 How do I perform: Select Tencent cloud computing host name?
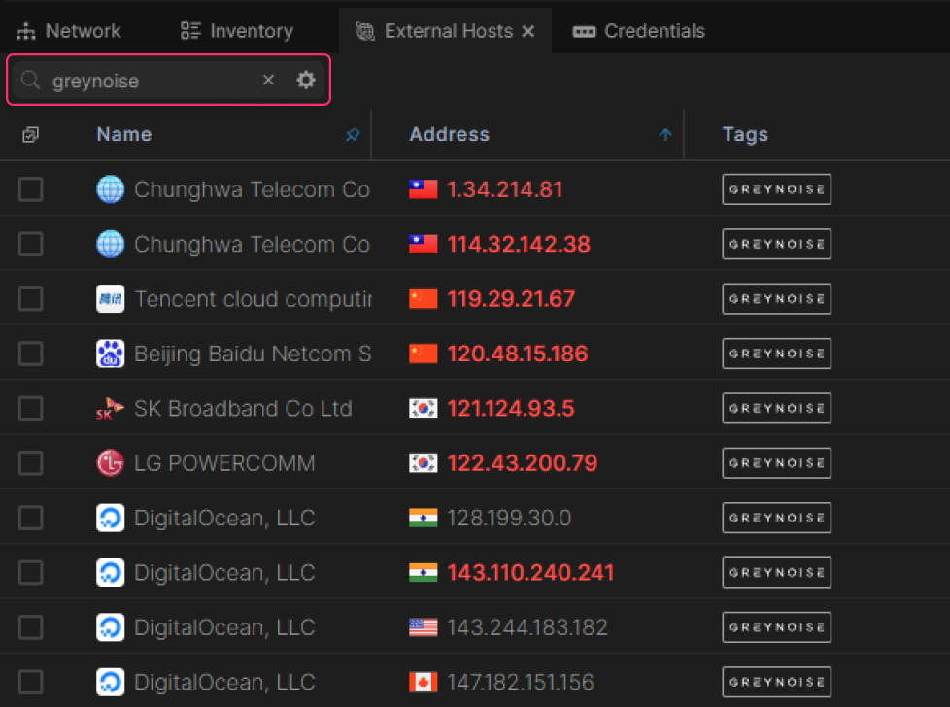[253, 299]
